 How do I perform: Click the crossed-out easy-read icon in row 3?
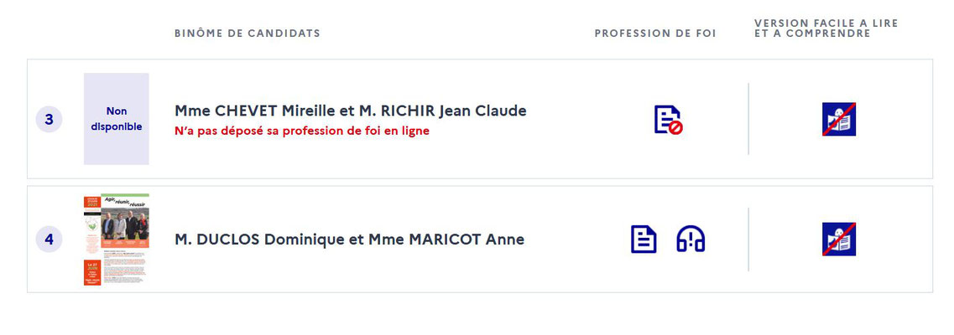pyautogui.click(x=839, y=119)
